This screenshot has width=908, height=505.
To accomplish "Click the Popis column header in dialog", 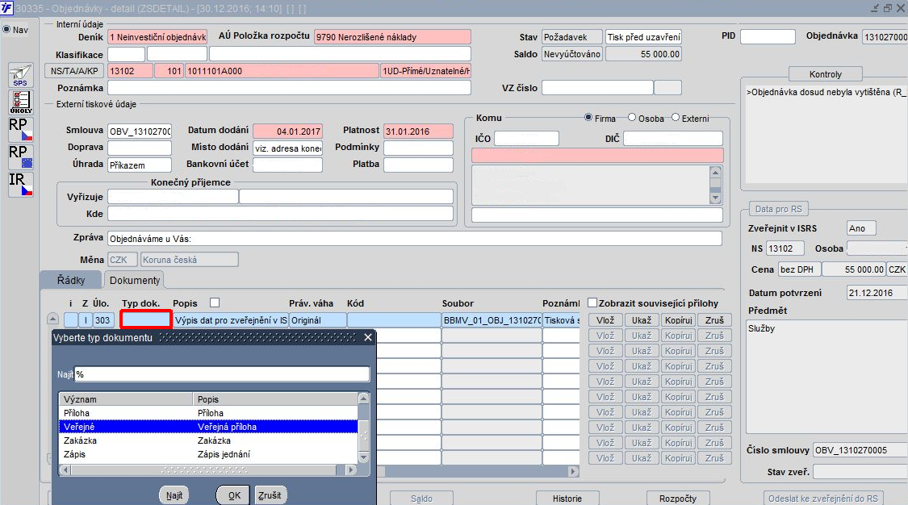I will [275, 399].
